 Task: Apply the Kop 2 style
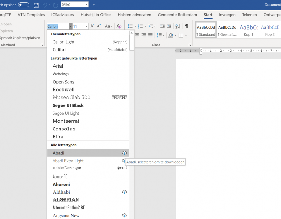[x=270, y=30]
